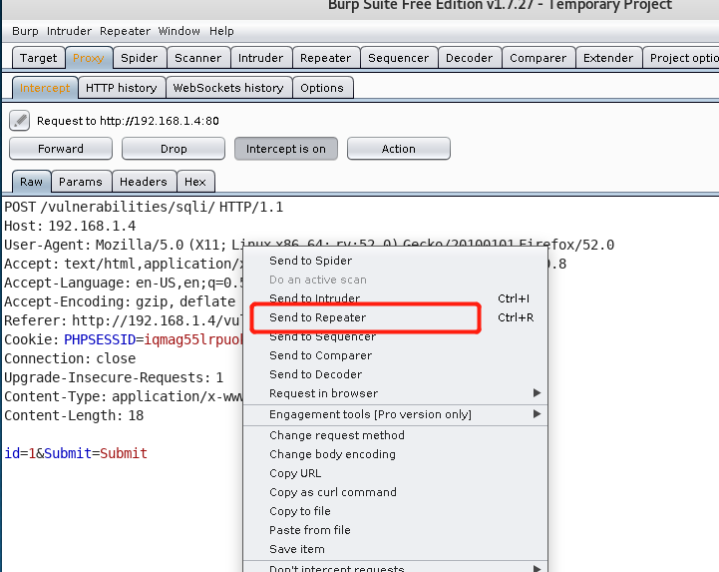Switch to the Comparer tab
Image resolution: width=719 pixels, height=572 pixels.
coord(538,58)
